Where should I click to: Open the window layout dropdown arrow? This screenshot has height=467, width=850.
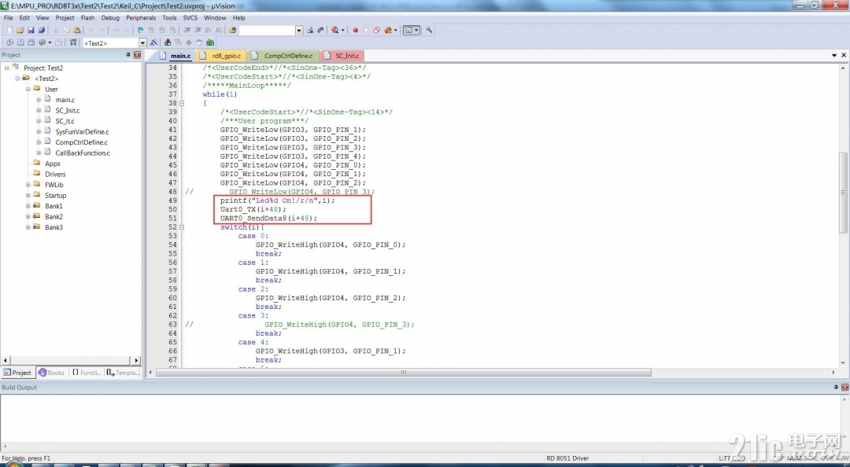(x=416, y=31)
